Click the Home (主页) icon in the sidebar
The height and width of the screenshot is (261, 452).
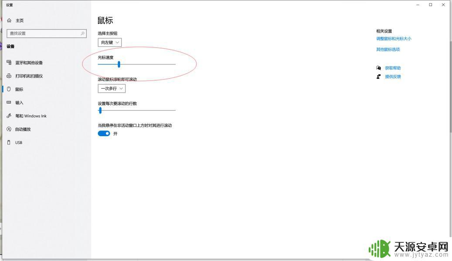coord(9,20)
